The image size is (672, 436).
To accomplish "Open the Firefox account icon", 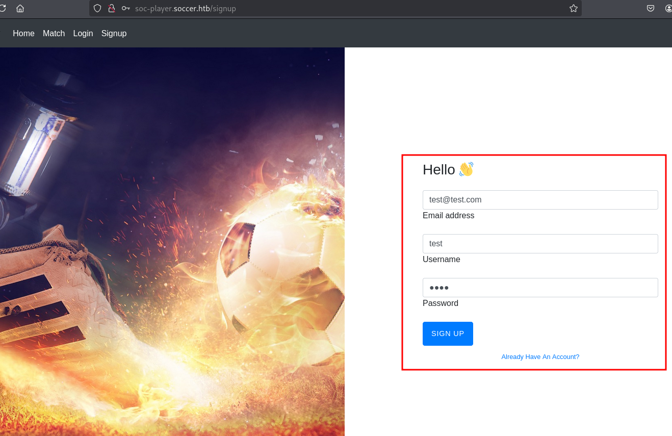I will tap(668, 8).
